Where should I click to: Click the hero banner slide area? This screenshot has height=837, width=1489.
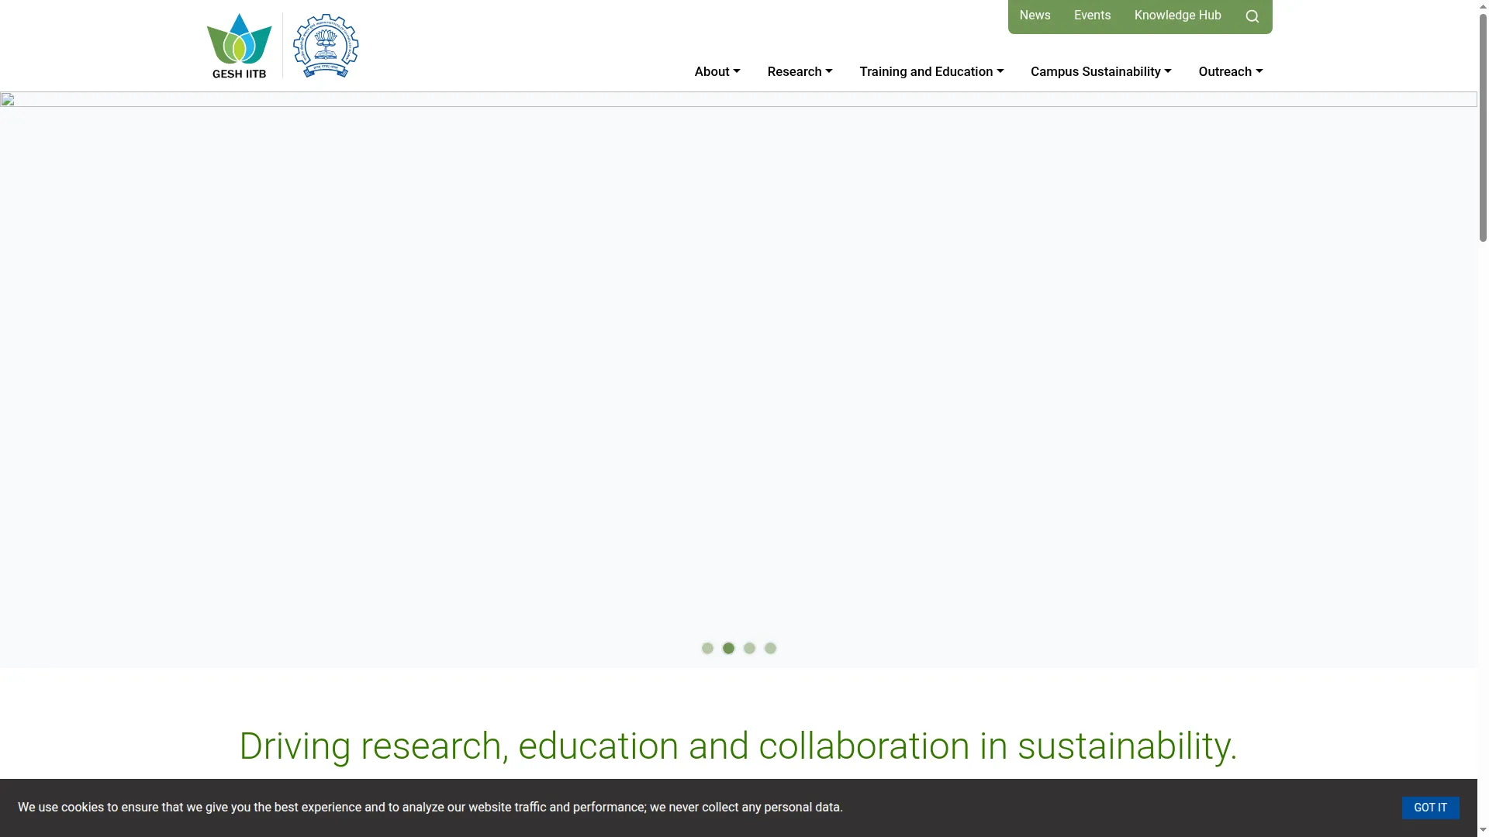[738, 380]
